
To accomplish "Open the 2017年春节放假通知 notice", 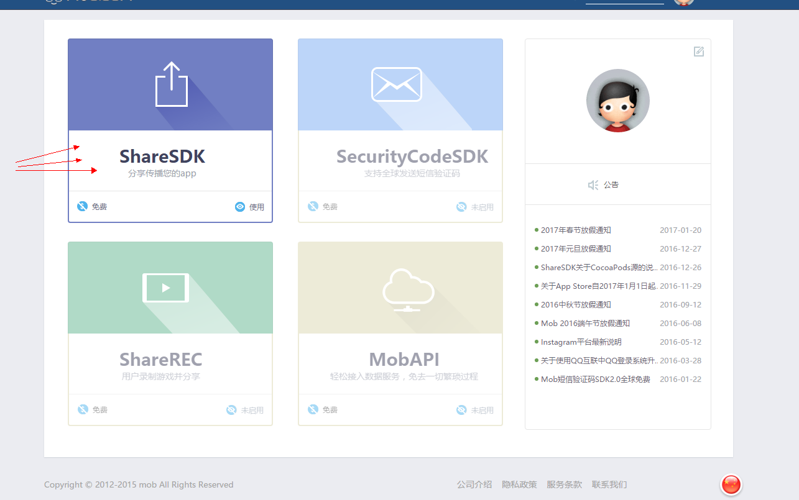I will (576, 230).
